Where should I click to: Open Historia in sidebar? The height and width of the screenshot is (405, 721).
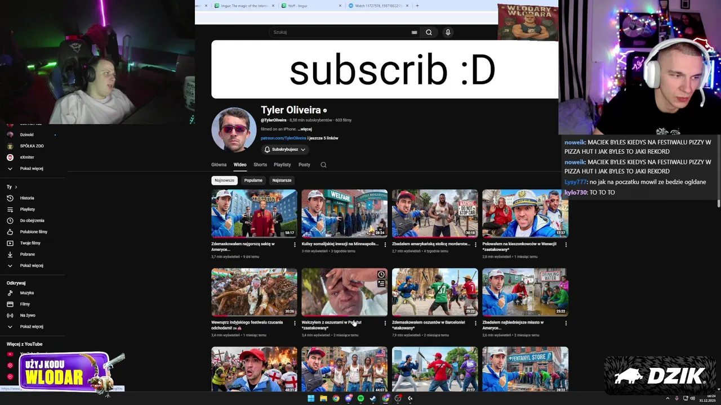[x=27, y=198]
